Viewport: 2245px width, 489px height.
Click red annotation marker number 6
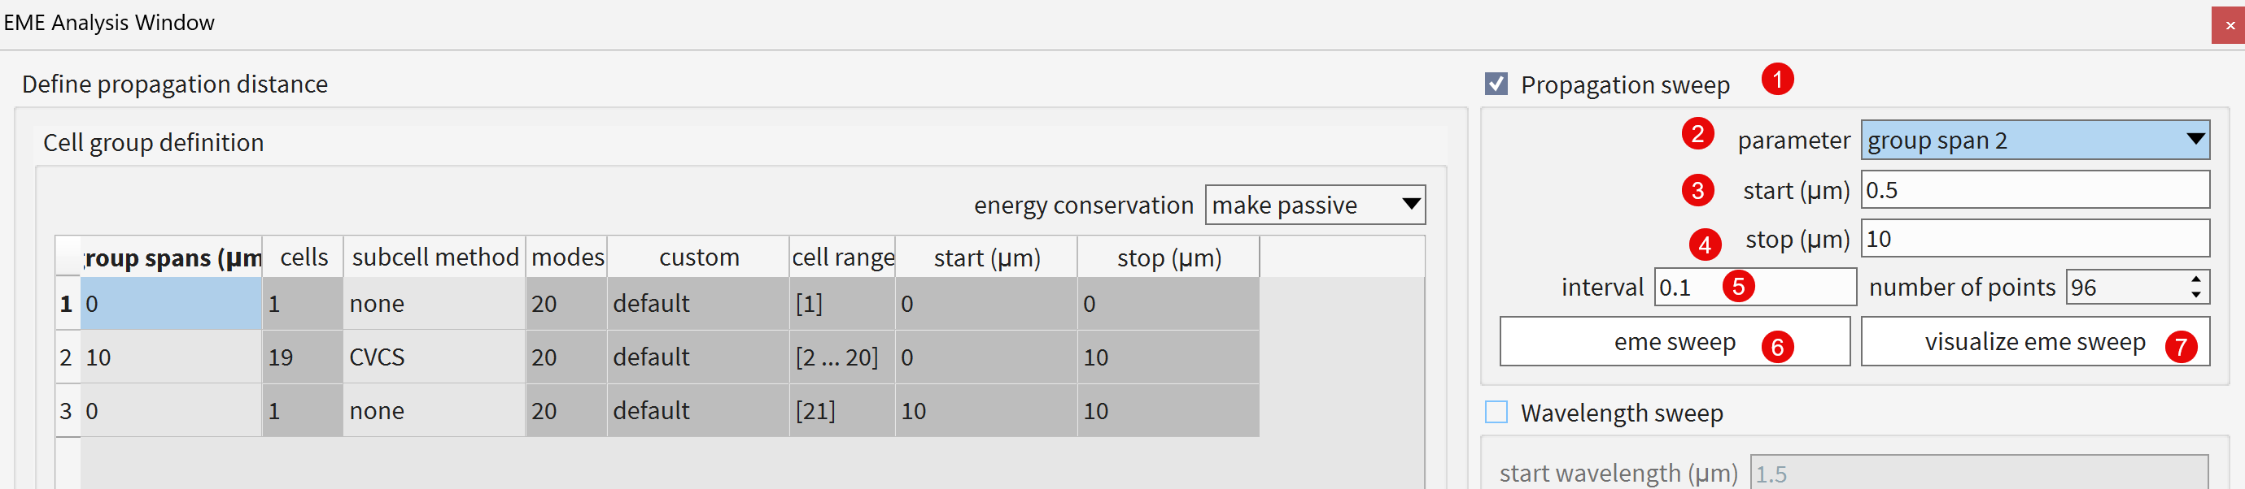1777,346
